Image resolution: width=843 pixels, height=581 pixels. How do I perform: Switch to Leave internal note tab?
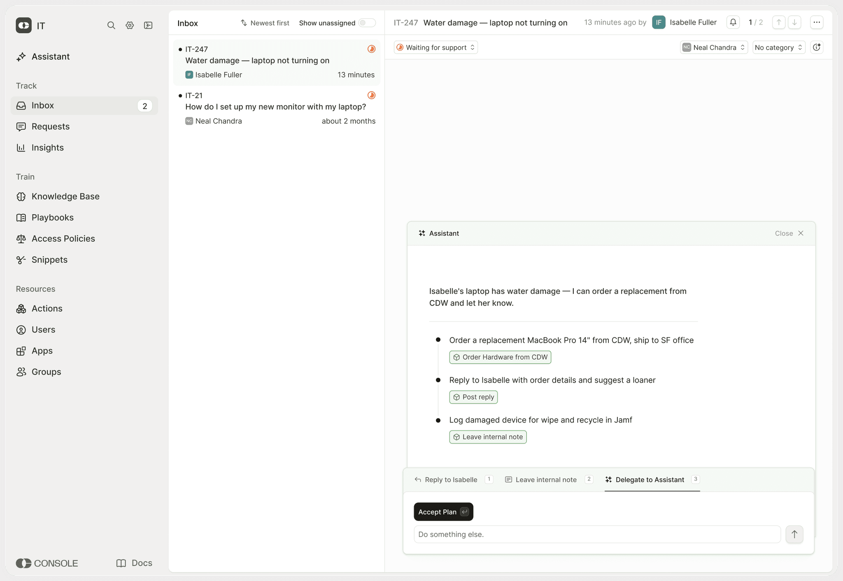click(x=546, y=480)
